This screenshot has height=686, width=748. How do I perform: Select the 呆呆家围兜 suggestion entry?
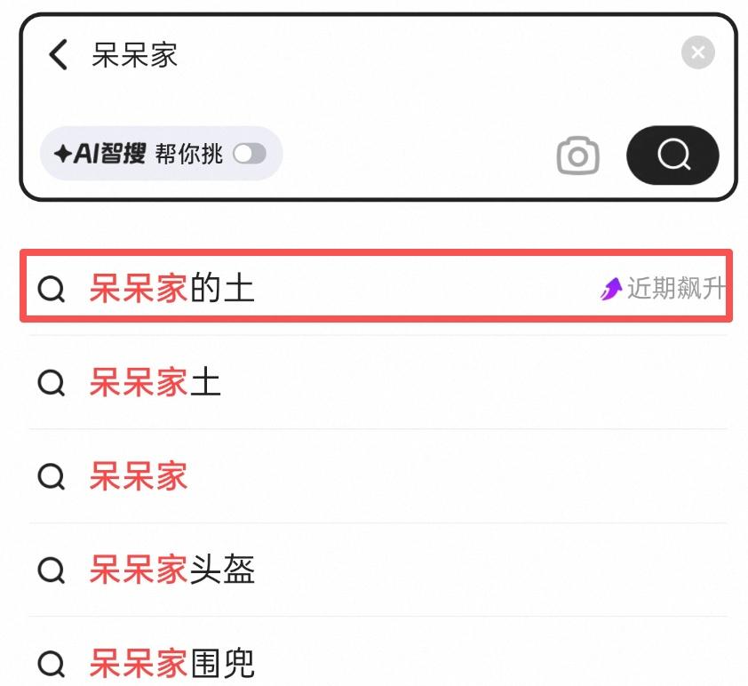click(x=172, y=663)
